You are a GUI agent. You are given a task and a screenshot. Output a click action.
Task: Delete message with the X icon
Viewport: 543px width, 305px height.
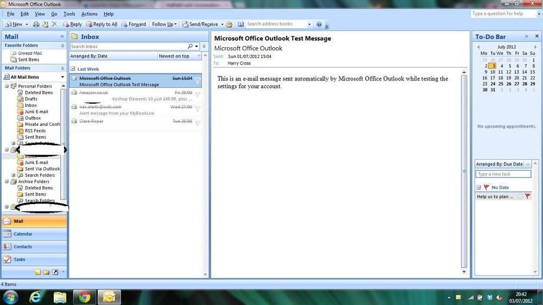(x=54, y=24)
